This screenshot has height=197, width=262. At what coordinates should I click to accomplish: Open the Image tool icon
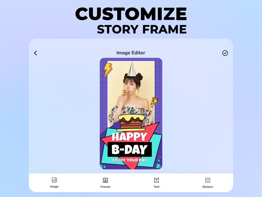pos(54,180)
